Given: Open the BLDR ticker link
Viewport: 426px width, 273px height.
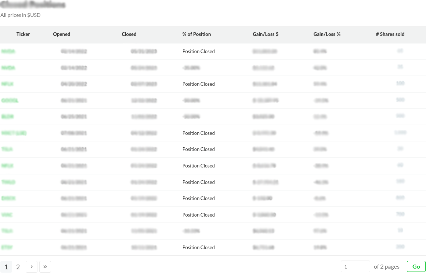Looking at the screenshot, I should (x=8, y=117).
